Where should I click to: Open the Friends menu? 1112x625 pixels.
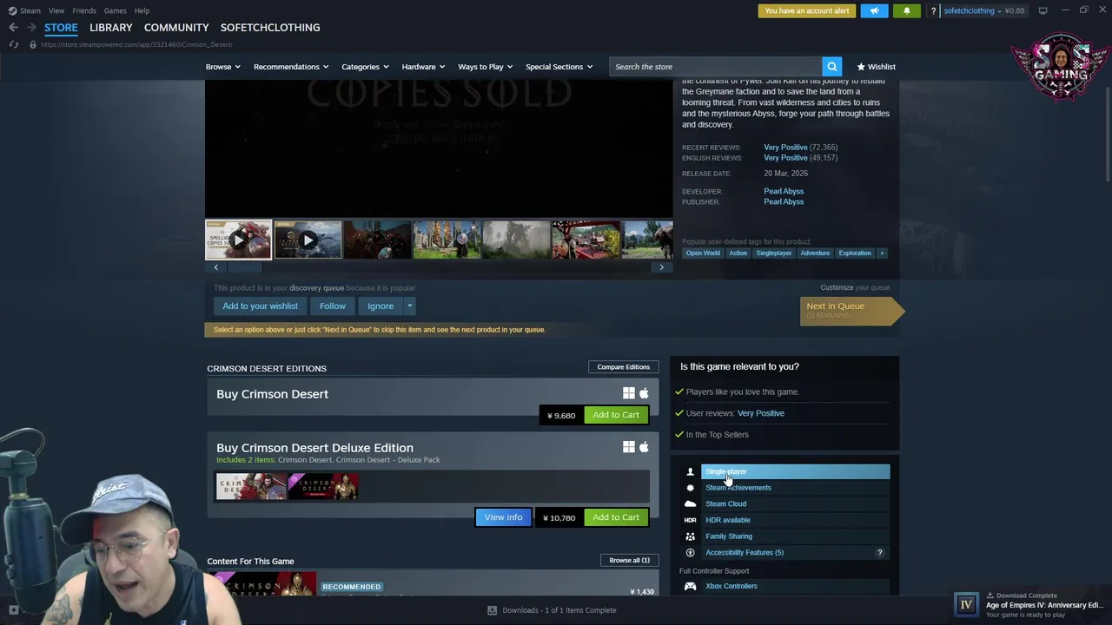(84, 10)
